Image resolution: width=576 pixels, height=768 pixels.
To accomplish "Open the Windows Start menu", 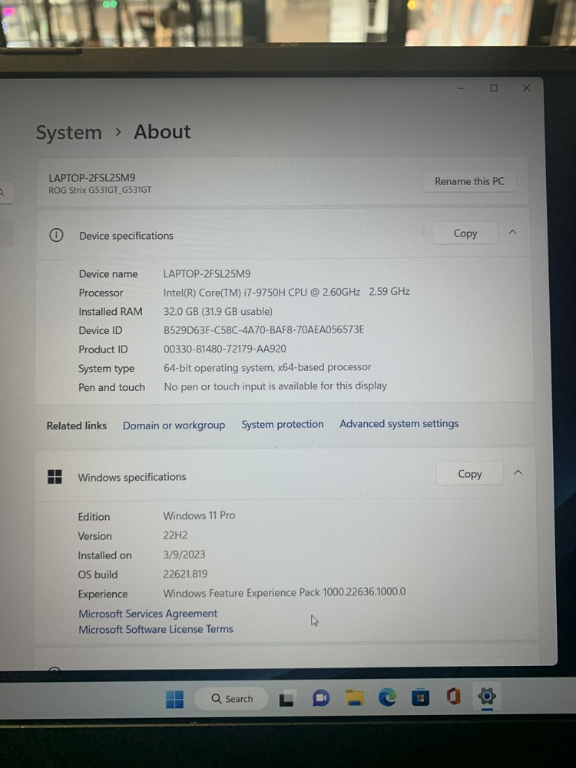I will pos(174,699).
